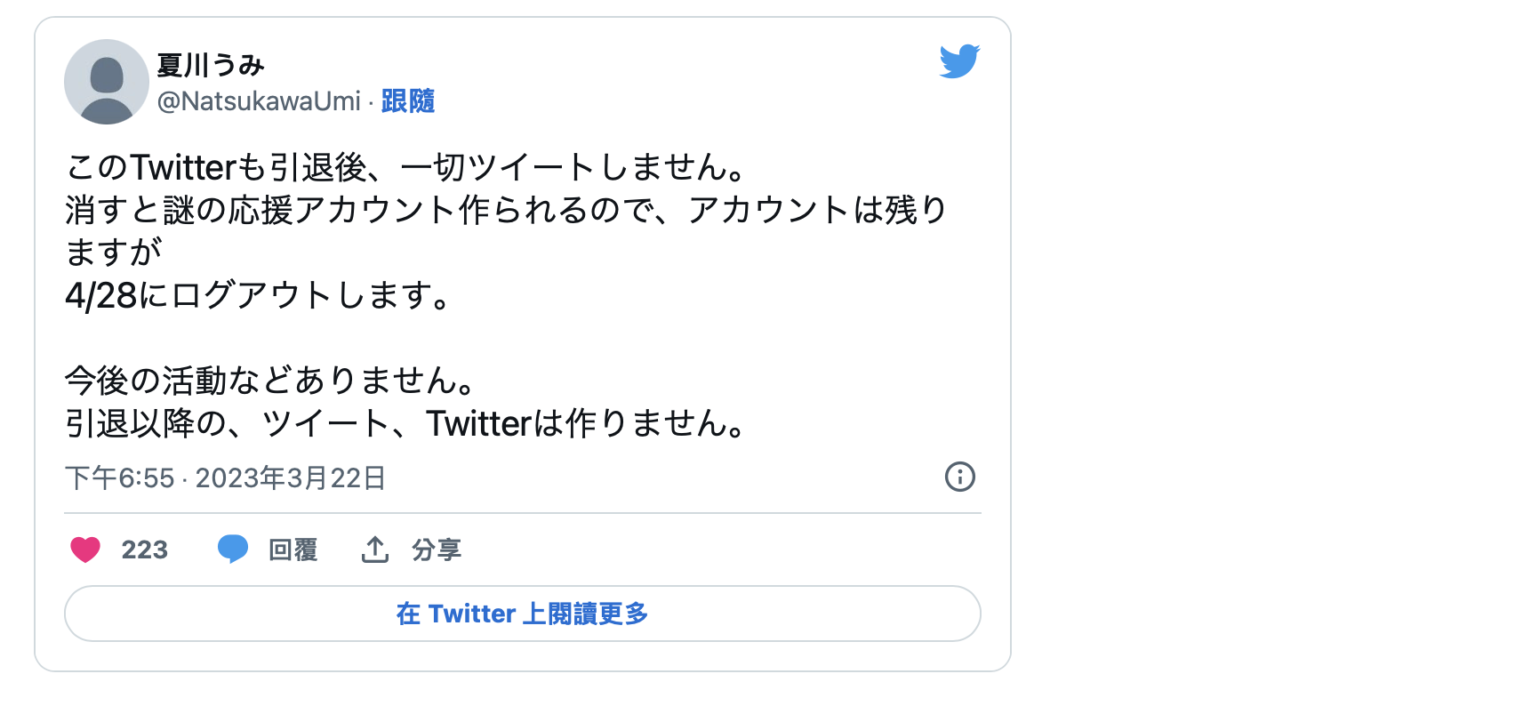Click the share upload arrow icon
This screenshot has width=1531, height=706.
375,550
